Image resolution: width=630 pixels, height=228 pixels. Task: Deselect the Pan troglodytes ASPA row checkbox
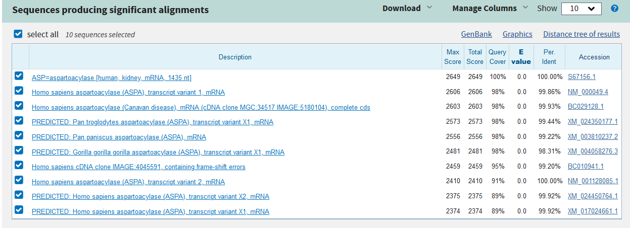[x=19, y=121]
